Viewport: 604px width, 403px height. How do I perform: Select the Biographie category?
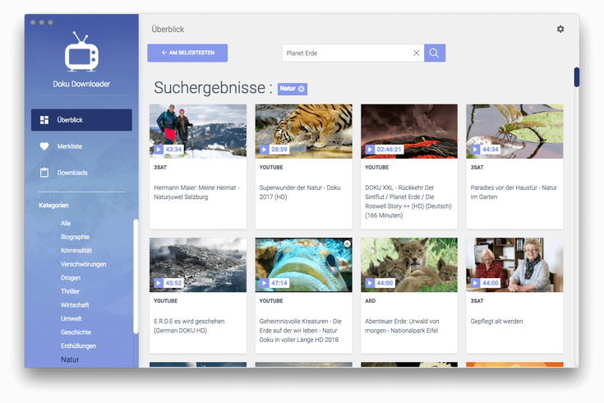pyautogui.click(x=75, y=237)
